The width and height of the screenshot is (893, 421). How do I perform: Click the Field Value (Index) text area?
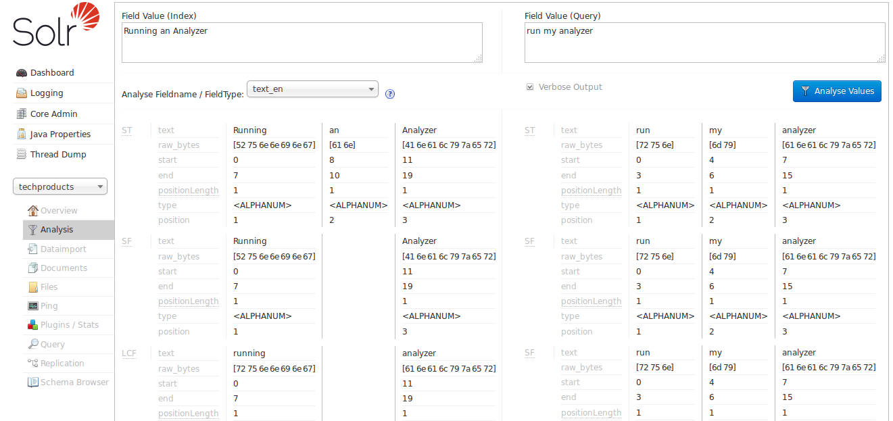click(301, 43)
